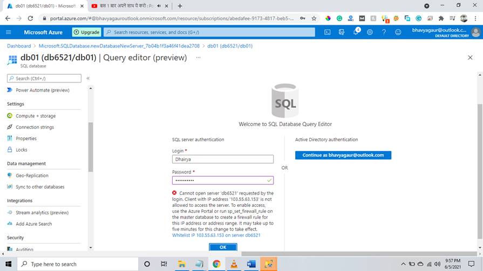Mute the YouTube tab audio icon
Viewport: 483px width, 271px height.
pos(159,6)
